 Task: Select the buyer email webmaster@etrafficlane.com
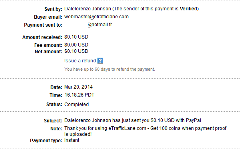point(96,17)
